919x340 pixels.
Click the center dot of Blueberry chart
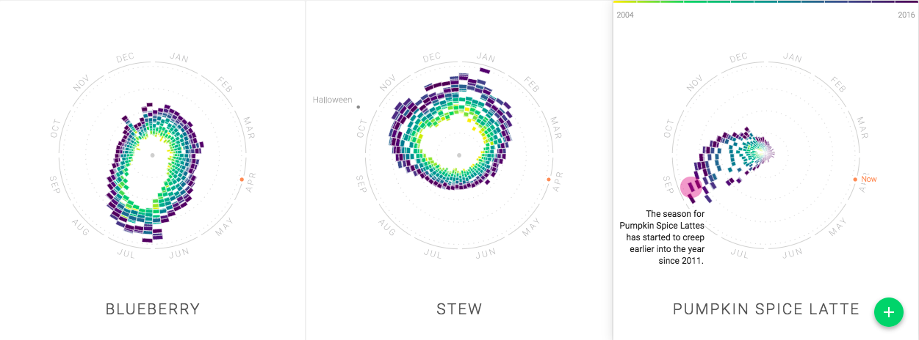click(152, 155)
